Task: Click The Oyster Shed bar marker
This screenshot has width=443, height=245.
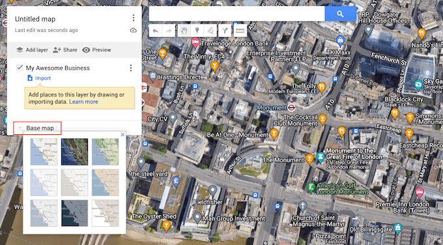Action: [x=166, y=226]
